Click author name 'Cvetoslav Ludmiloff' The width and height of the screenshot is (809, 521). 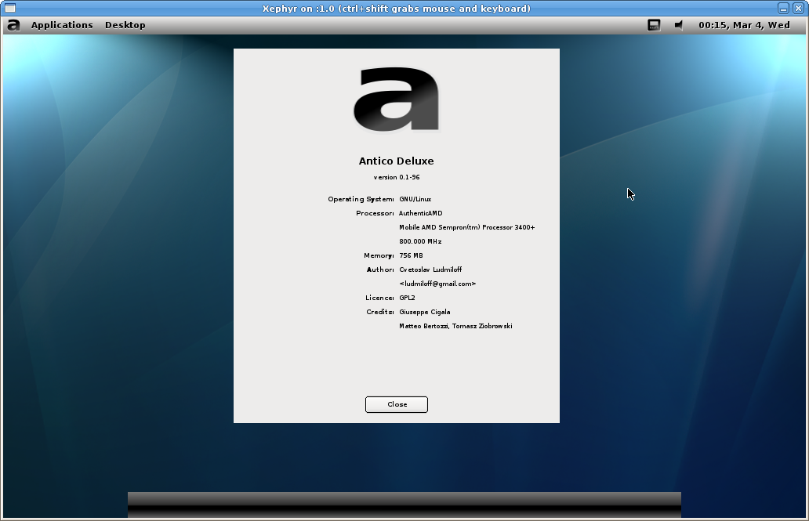[x=430, y=270]
